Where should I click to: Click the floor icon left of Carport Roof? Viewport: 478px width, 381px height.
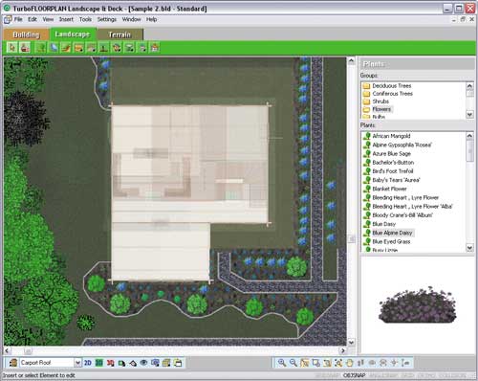13,363
